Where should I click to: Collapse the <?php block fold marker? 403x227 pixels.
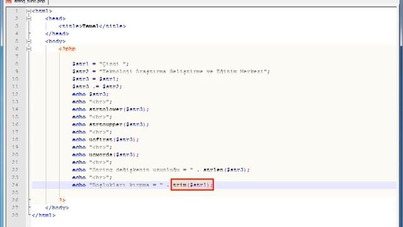click(28, 49)
